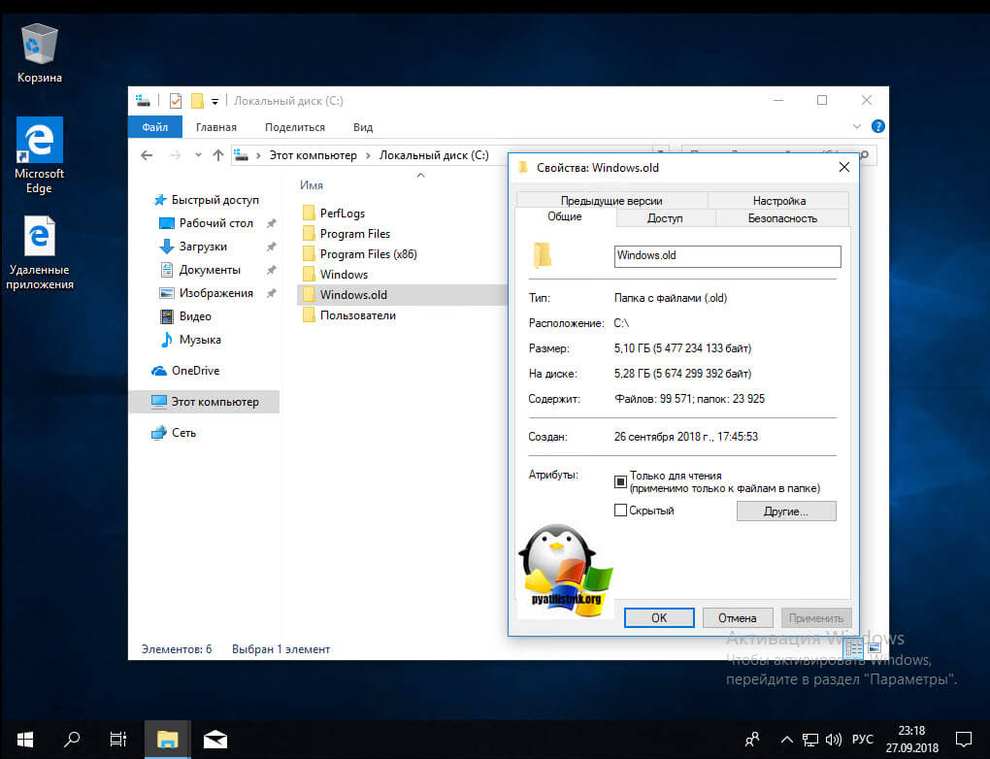Screen dimensions: 990x759
Task: Sort by the Имя column header
Action: click(312, 185)
